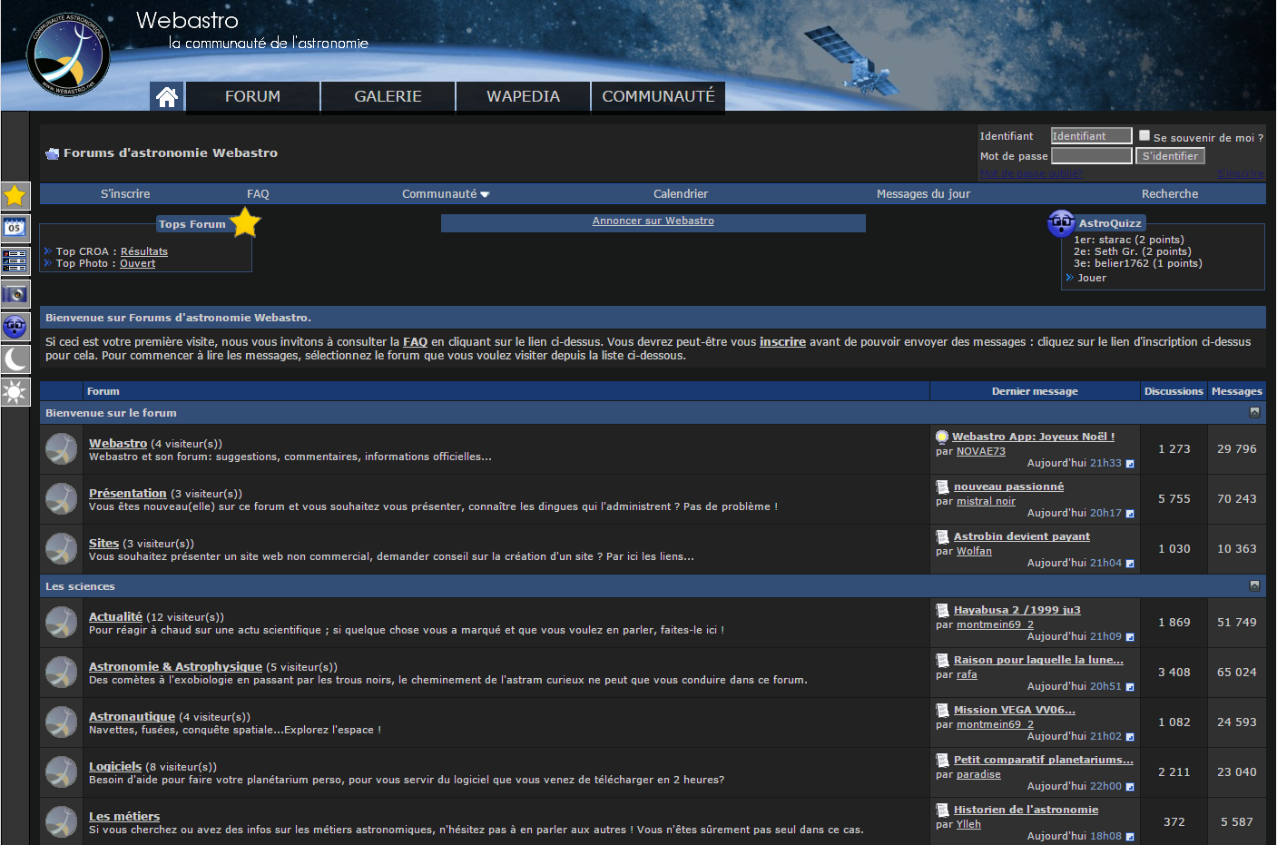
Task: Go to last post via icon beside Aujourd'hui 20h51
Action: point(1130,687)
